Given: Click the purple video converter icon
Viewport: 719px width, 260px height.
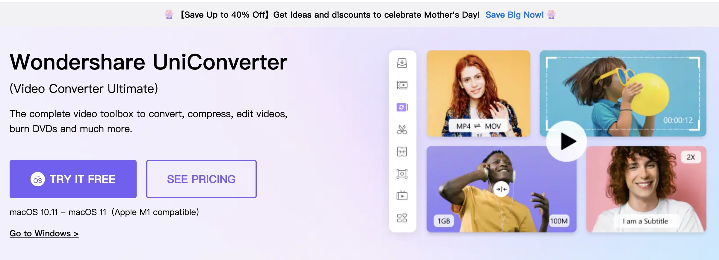Looking at the screenshot, I should pyautogui.click(x=402, y=107).
